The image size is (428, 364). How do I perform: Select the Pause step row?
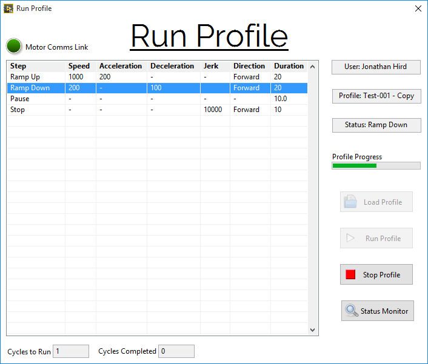[x=157, y=99]
